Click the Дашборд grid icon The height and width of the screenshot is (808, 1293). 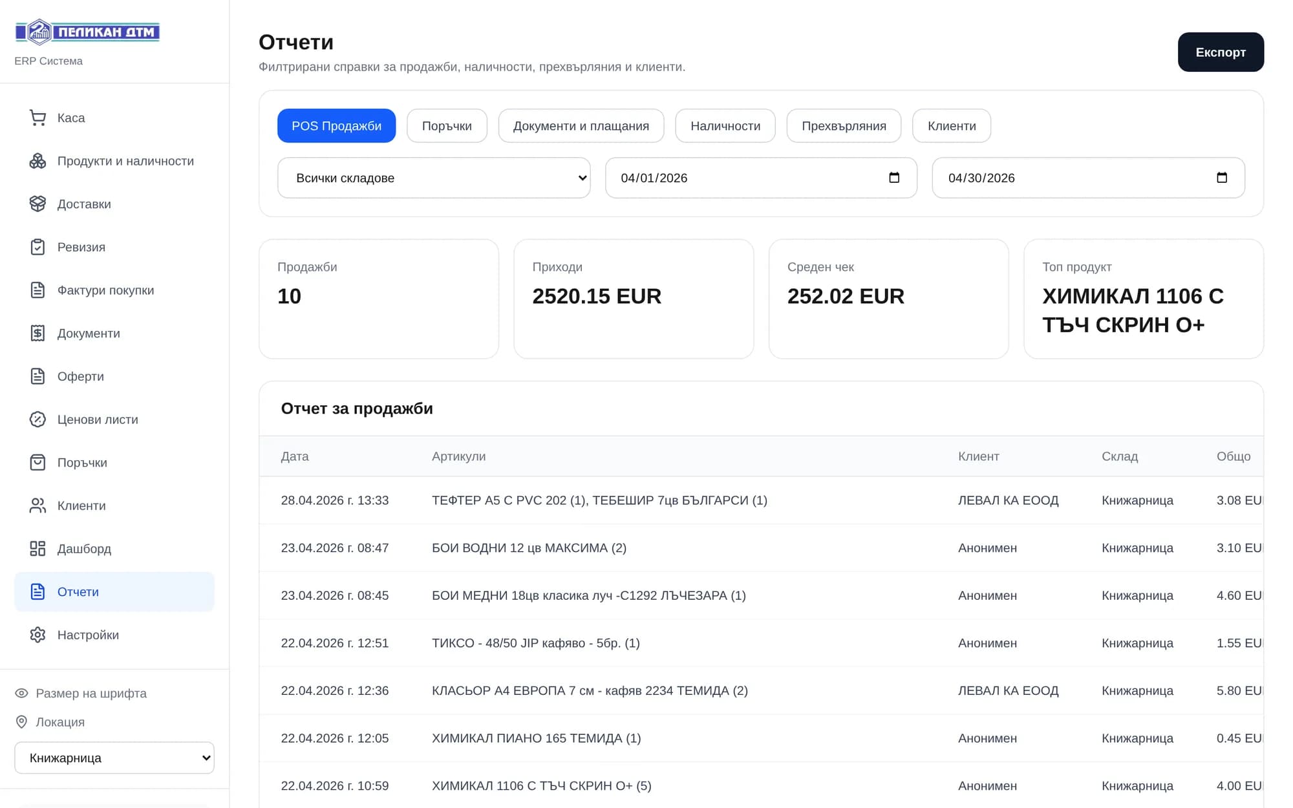pyautogui.click(x=37, y=549)
